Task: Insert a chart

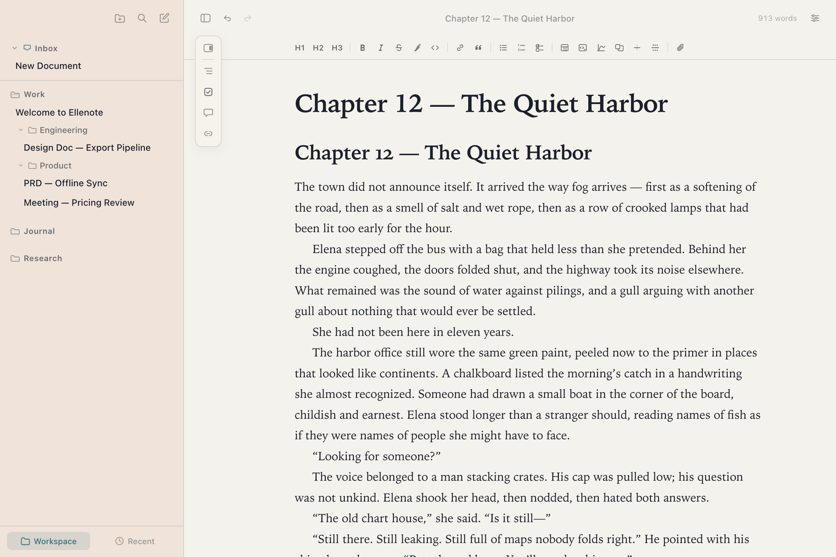Action: 601,48
